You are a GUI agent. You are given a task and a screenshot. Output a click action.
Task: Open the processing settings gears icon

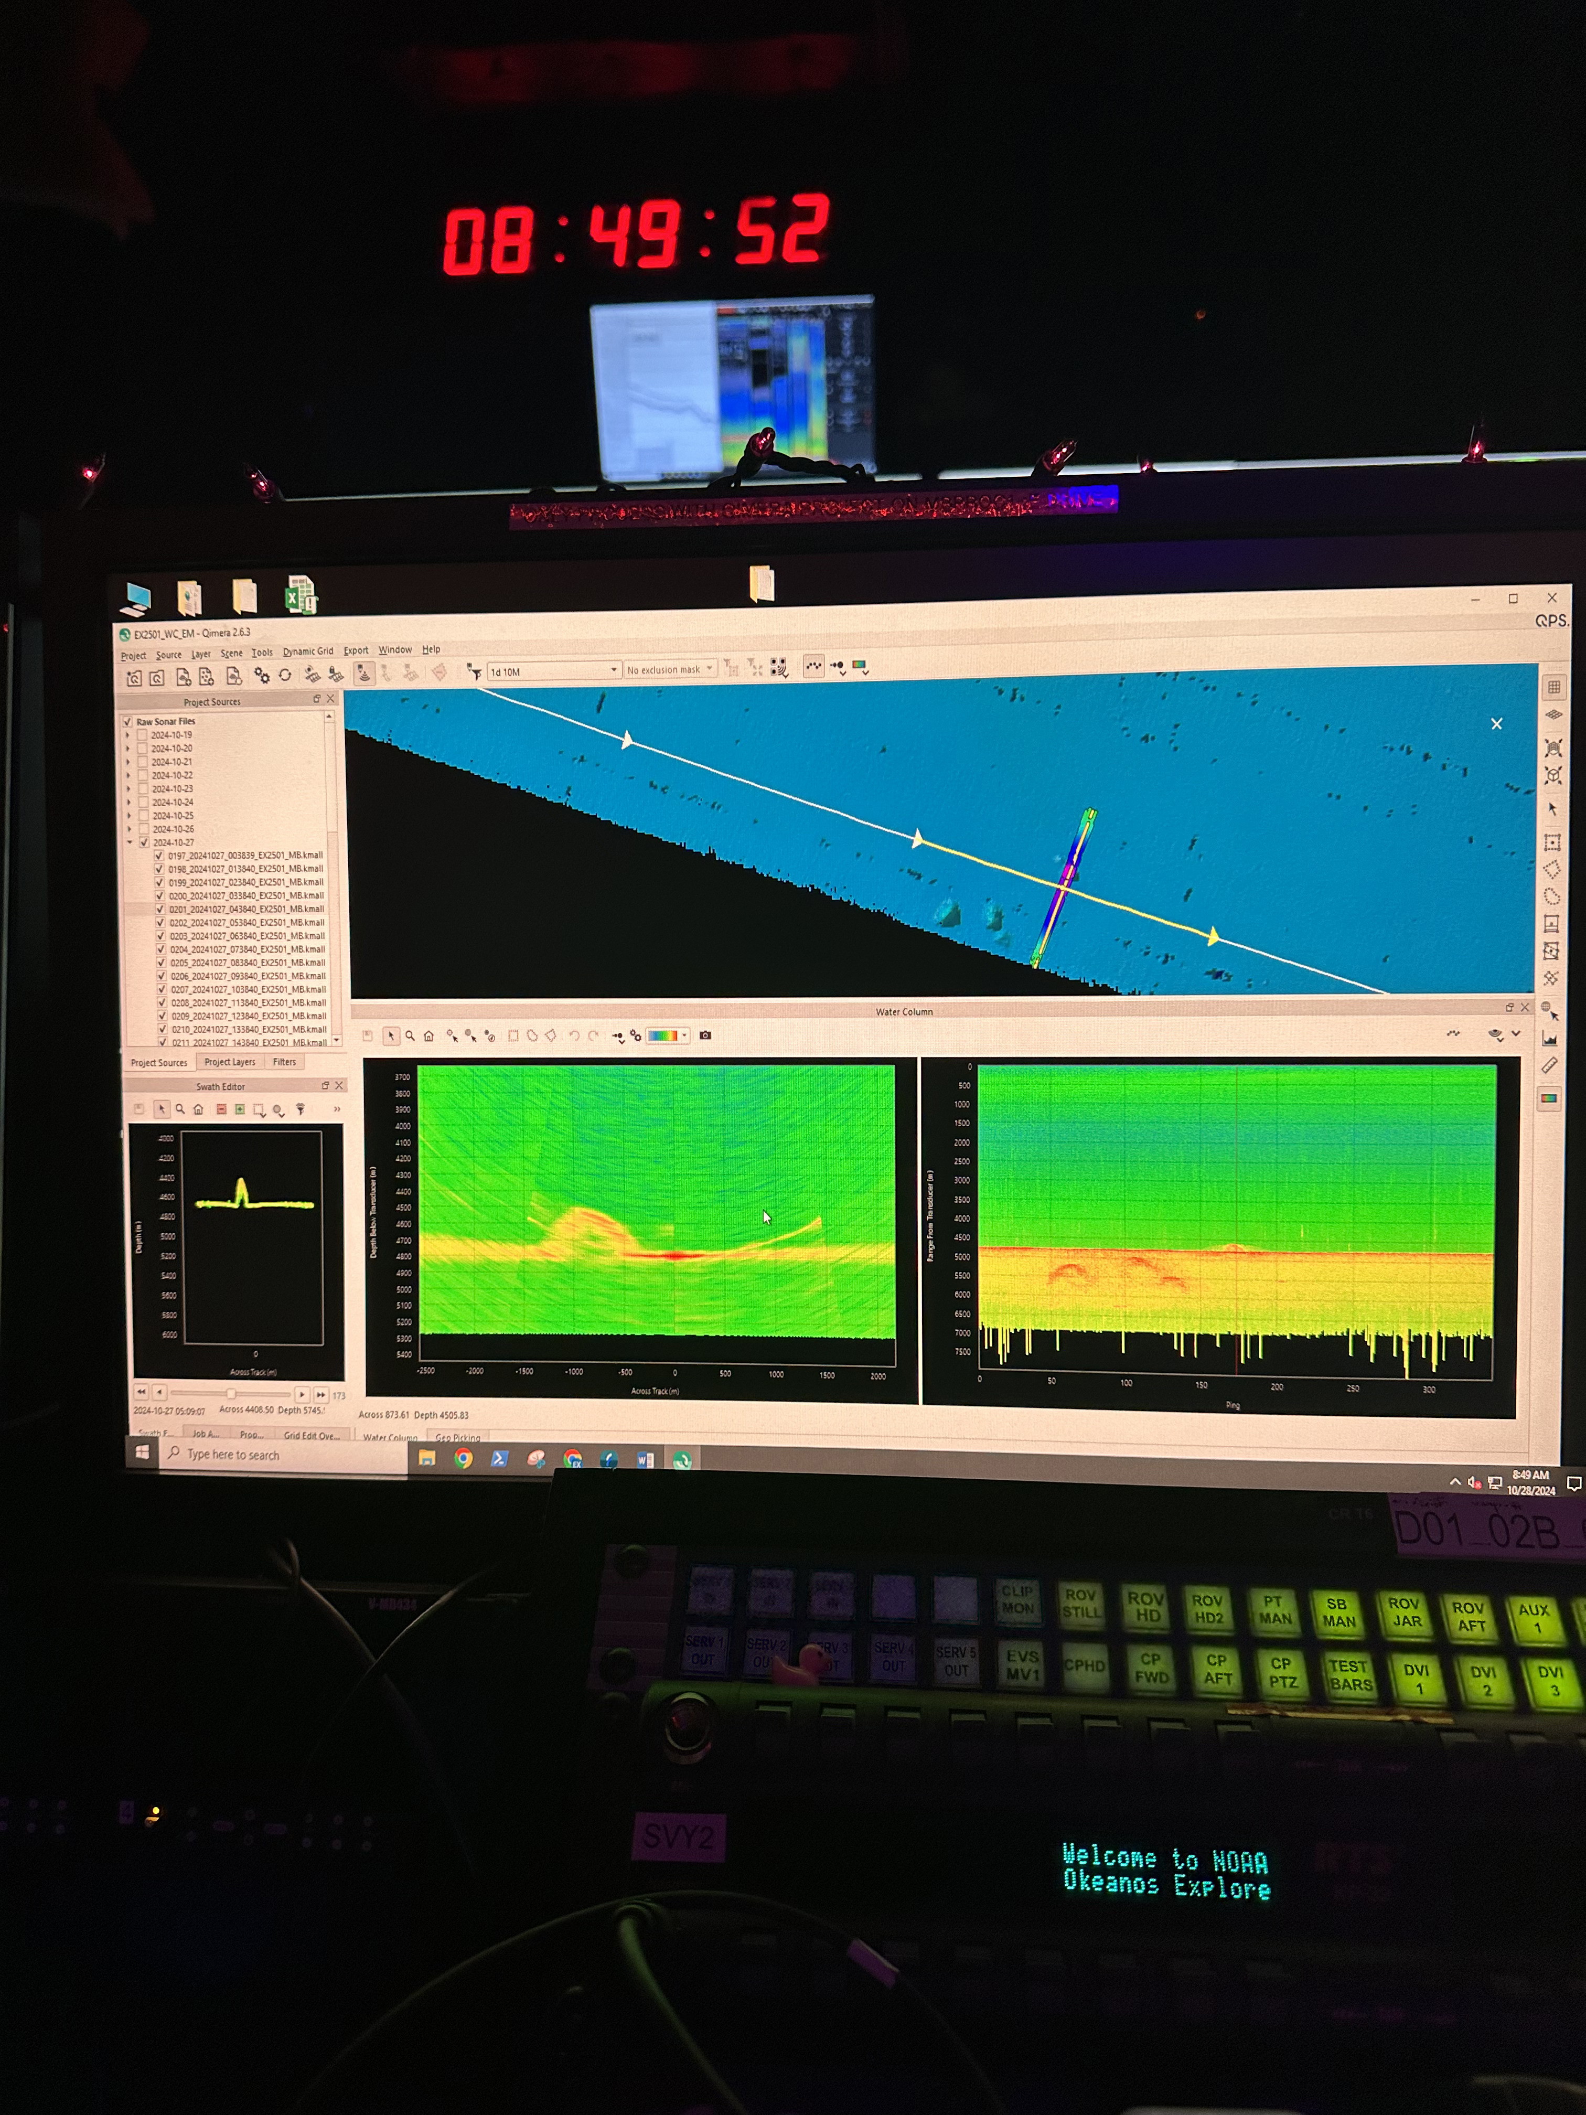pos(262,675)
